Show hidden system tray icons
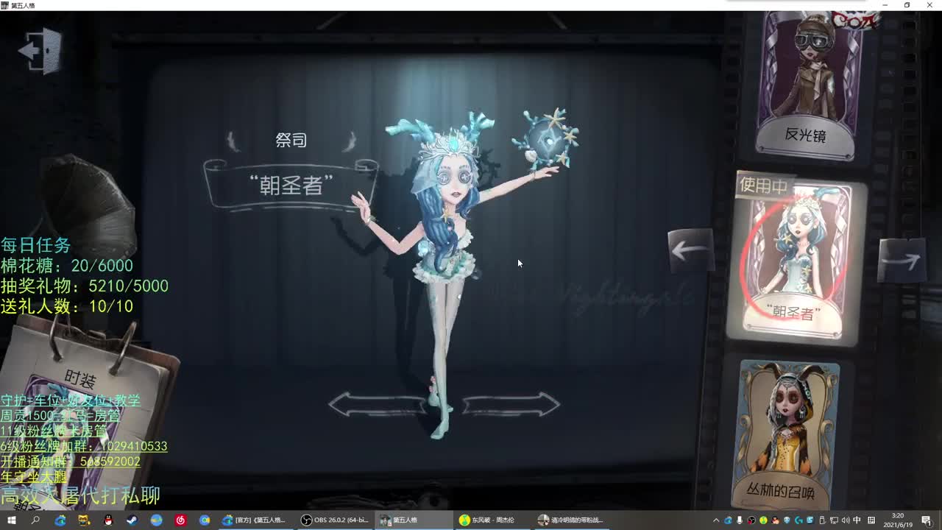Image resolution: width=942 pixels, height=530 pixels. click(716, 520)
